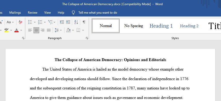This screenshot has width=221, height=101.
Task: Clear all formatting with the eraser icon
Action: click(21, 22)
